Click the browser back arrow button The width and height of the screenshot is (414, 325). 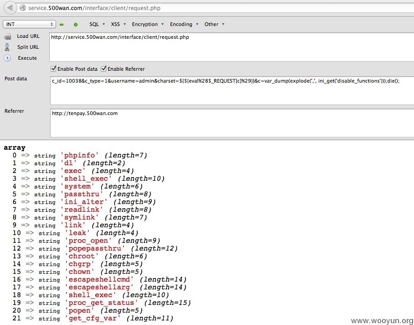pos(10,8)
